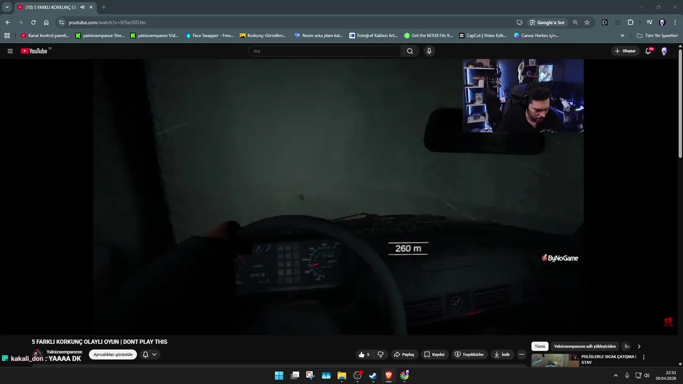Share the video with Paylaş
Image resolution: width=683 pixels, height=384 pixels.
coord(404,355)
